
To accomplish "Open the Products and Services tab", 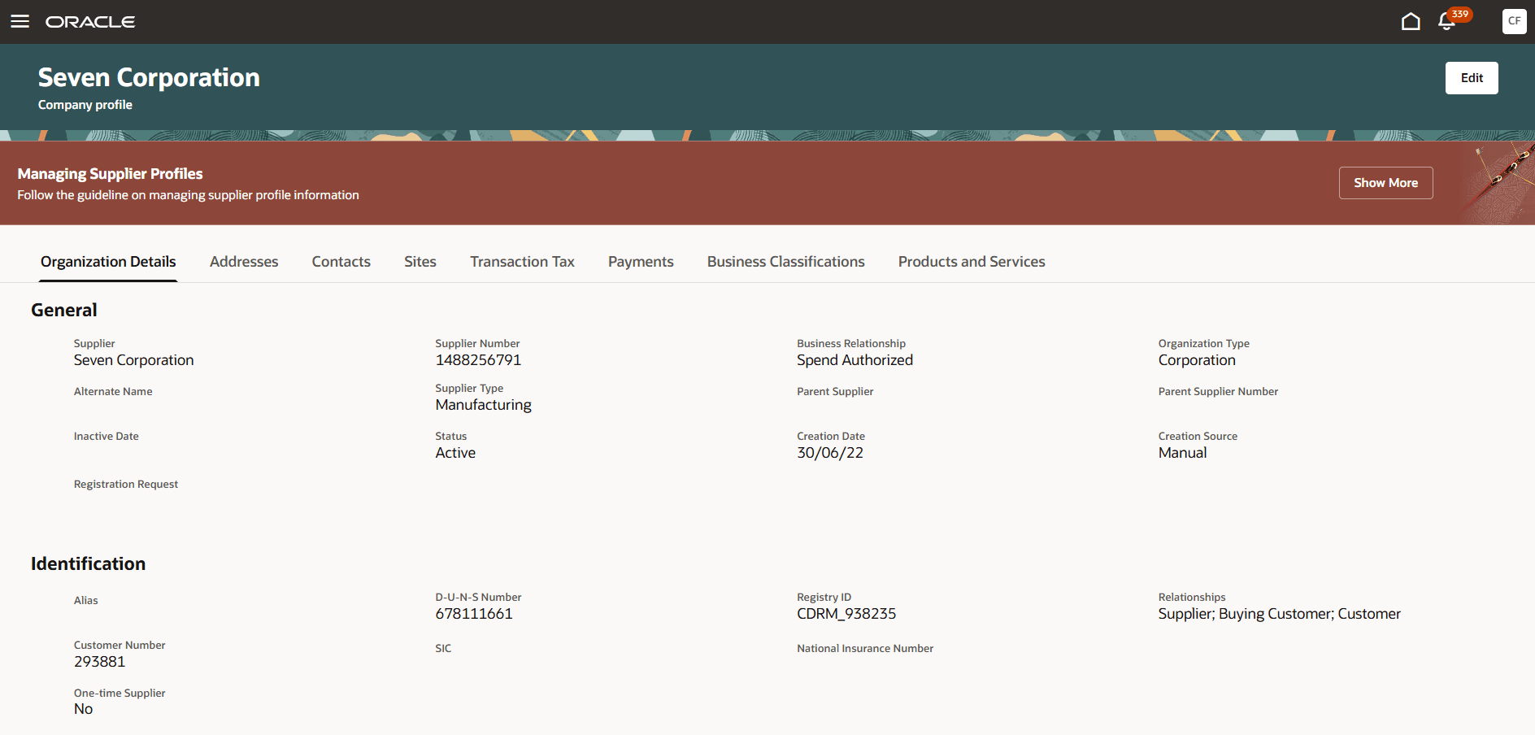I will point(972,261).
